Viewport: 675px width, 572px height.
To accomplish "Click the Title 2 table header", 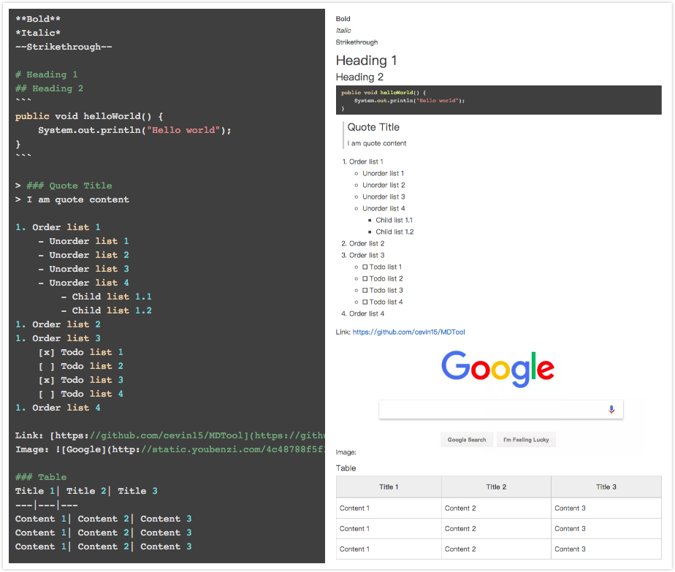I will tap(496, 487).
